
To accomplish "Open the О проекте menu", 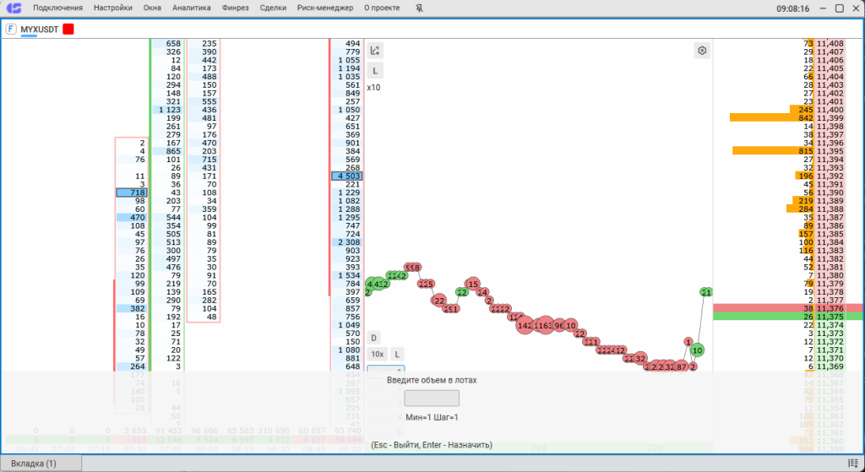I will [382, 8].
